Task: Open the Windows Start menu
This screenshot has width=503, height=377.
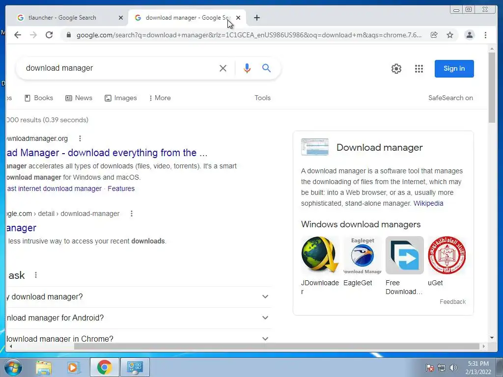Action: point(13,367)
